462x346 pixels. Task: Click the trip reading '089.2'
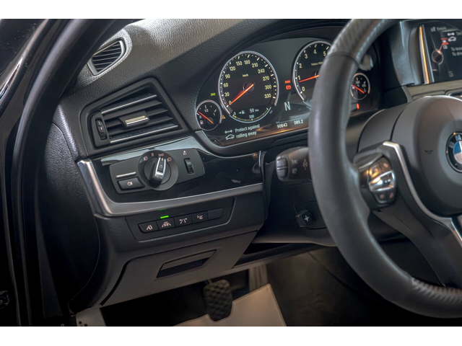click(298, 122)
